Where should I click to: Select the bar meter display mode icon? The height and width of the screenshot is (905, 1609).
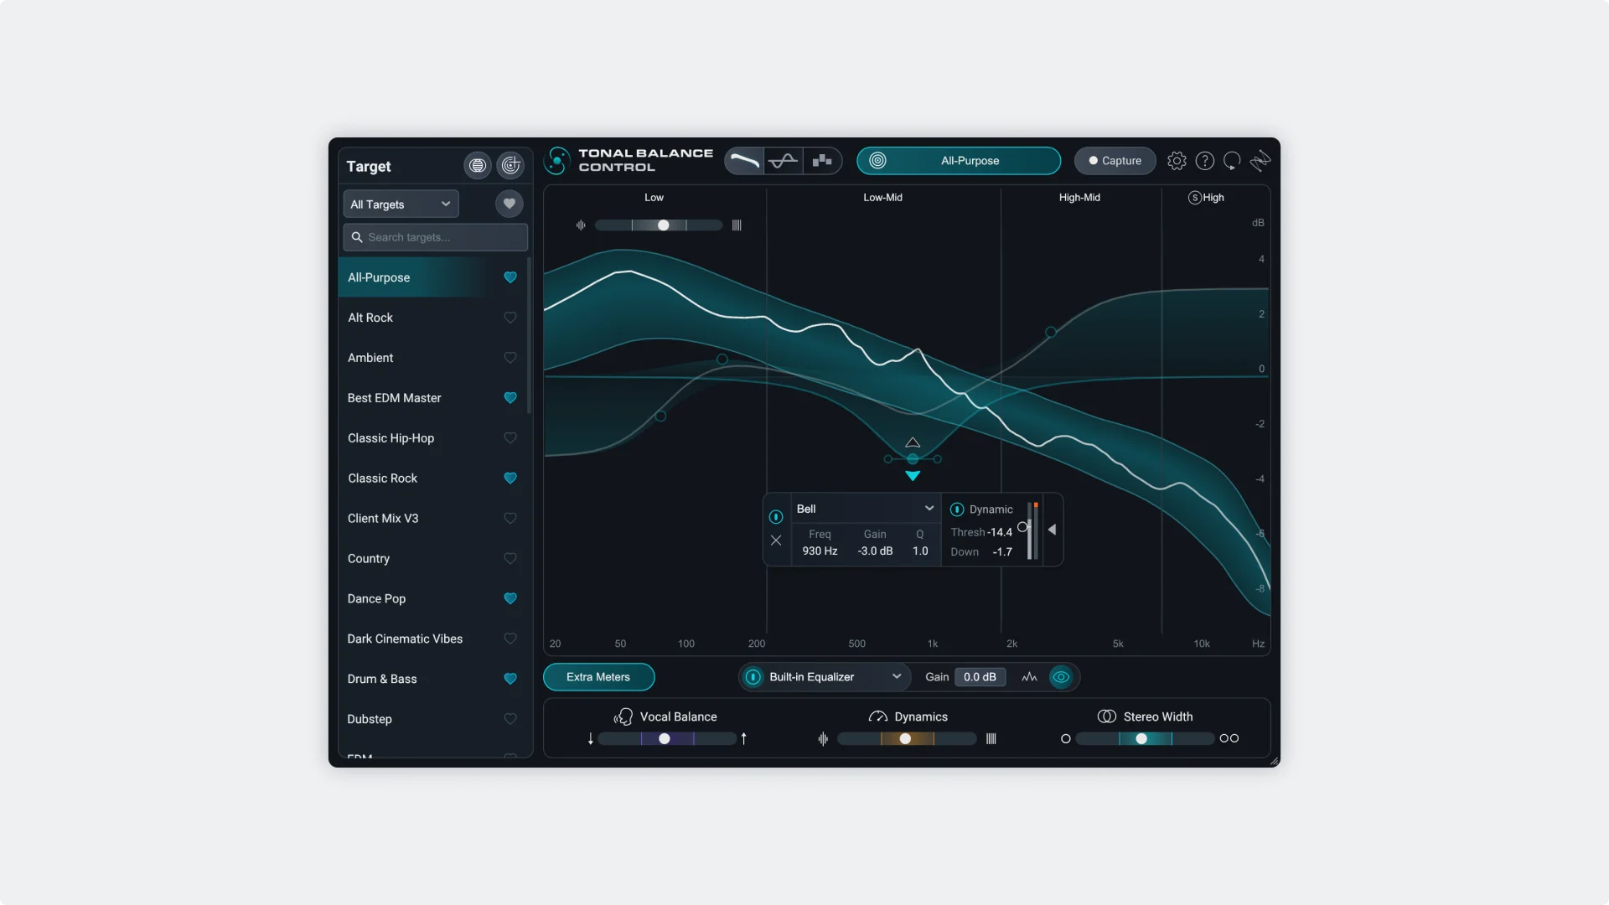coord(822,161)
